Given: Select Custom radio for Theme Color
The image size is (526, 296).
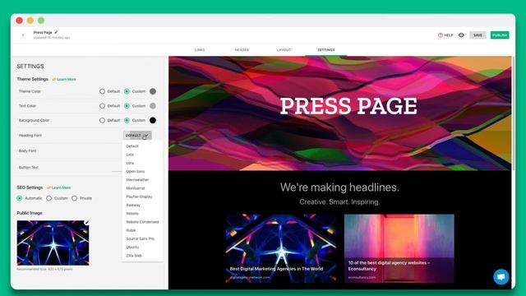Looking at the screenshot, I should point(127,91).
